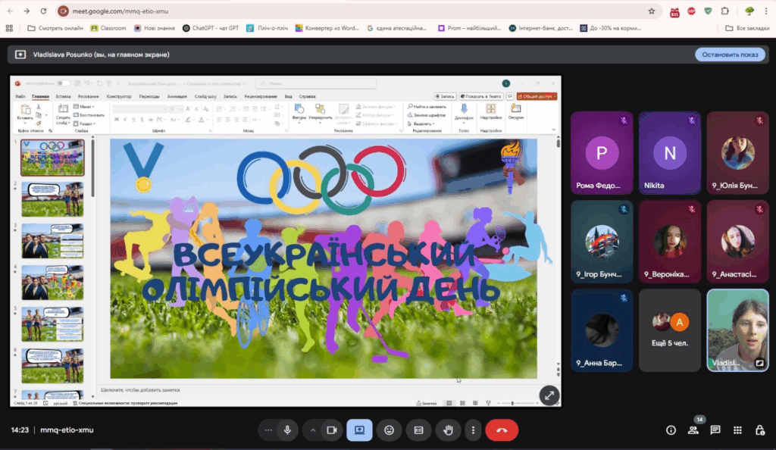Open the browser extensions puzzle icon
776x450 pixels.
(x=725, y=11)
